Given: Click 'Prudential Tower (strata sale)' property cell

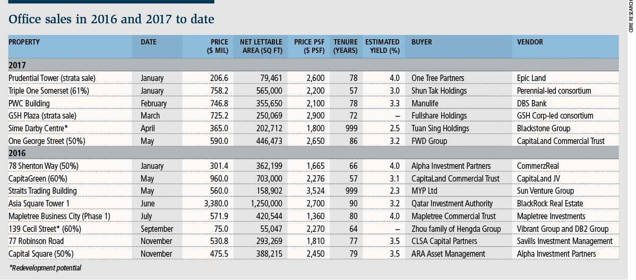Looking at the screenshot, I should 52,78.
